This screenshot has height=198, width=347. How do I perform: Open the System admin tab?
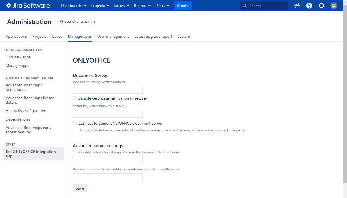click(x=184, y=36)
